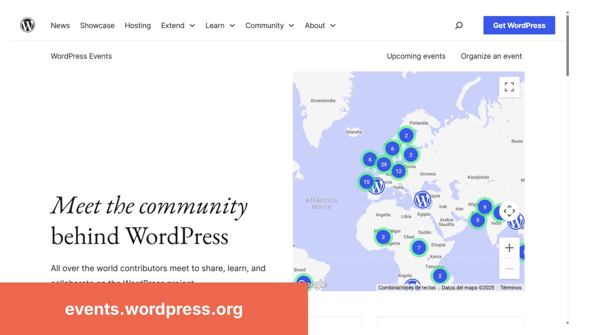Open the map Términos link
The width and height of the screenshot is (595, 335).
511,287
